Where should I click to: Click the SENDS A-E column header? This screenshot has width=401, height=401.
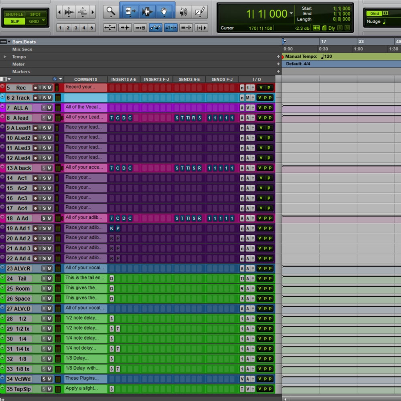(x=189, y=79)
